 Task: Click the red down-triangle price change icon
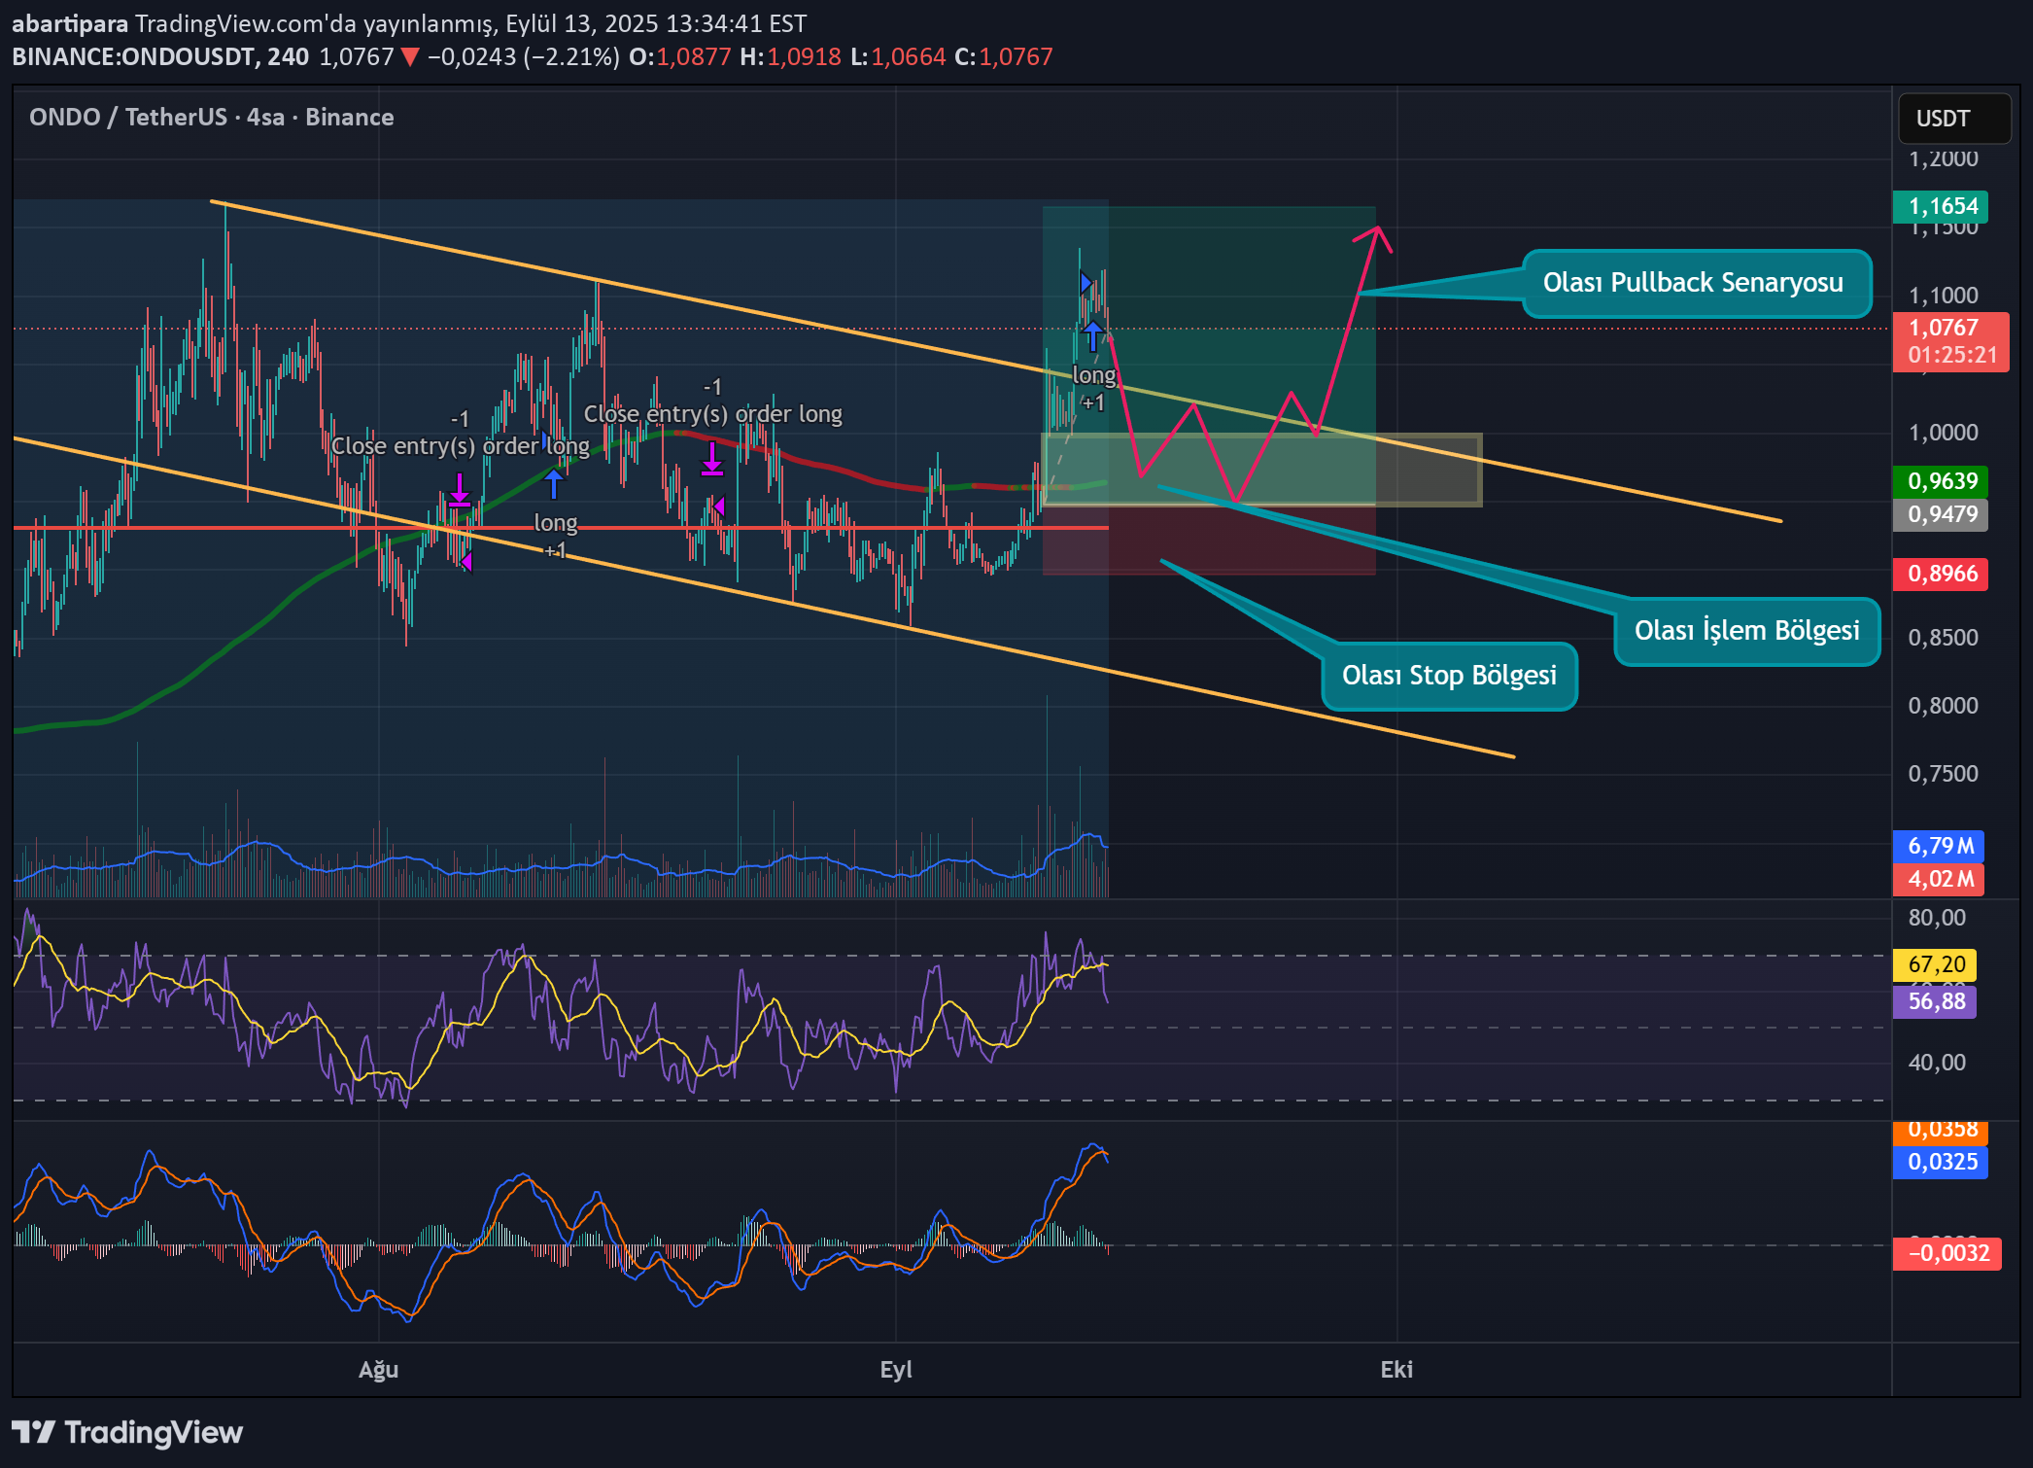pos(410,57)
